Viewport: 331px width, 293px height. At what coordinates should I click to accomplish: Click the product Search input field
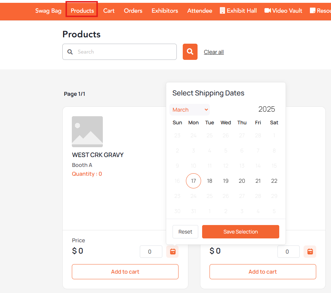[x=119, y=52]
